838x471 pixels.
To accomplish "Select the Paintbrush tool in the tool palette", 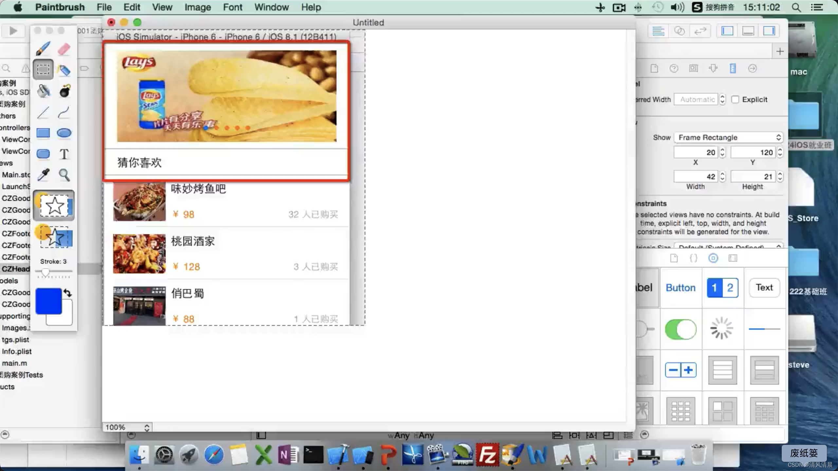I will click(x=43, y=49).
